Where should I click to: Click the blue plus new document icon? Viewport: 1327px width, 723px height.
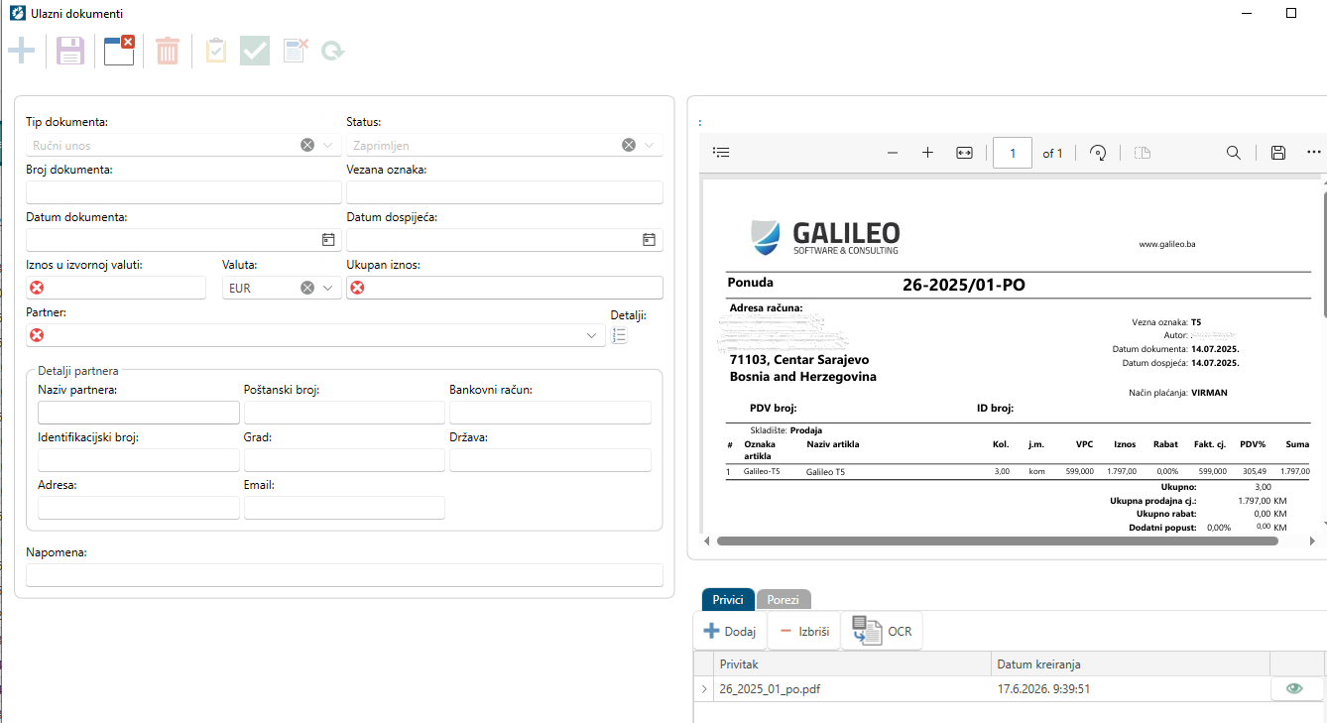coord(21,51)
